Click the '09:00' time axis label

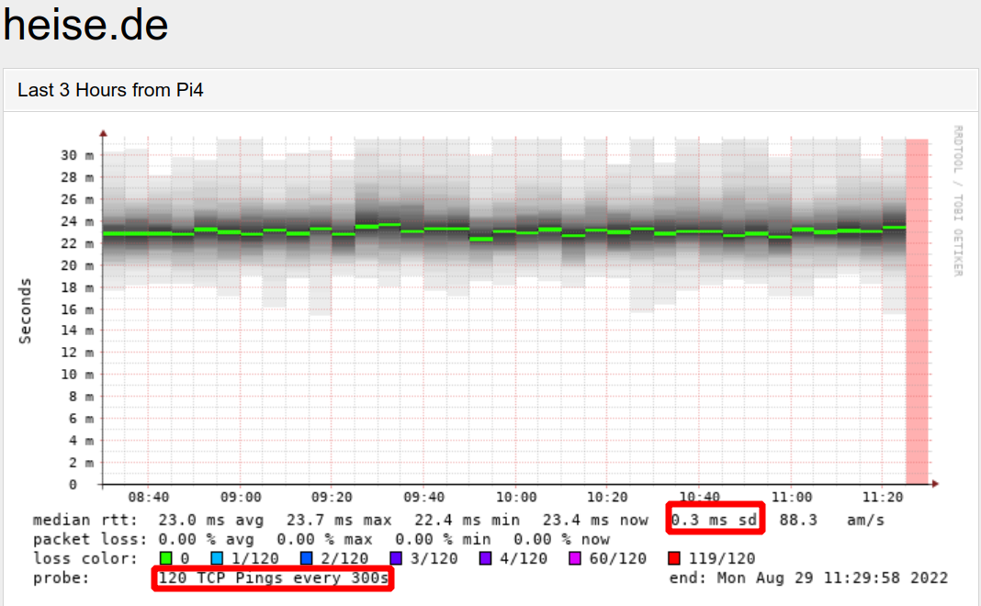[241, 497]
